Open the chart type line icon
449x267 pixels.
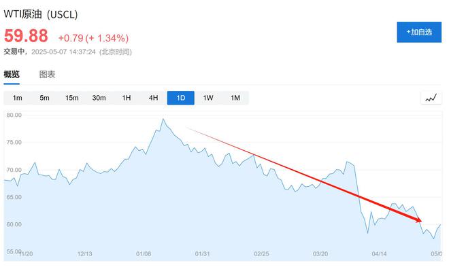point(431,98)
